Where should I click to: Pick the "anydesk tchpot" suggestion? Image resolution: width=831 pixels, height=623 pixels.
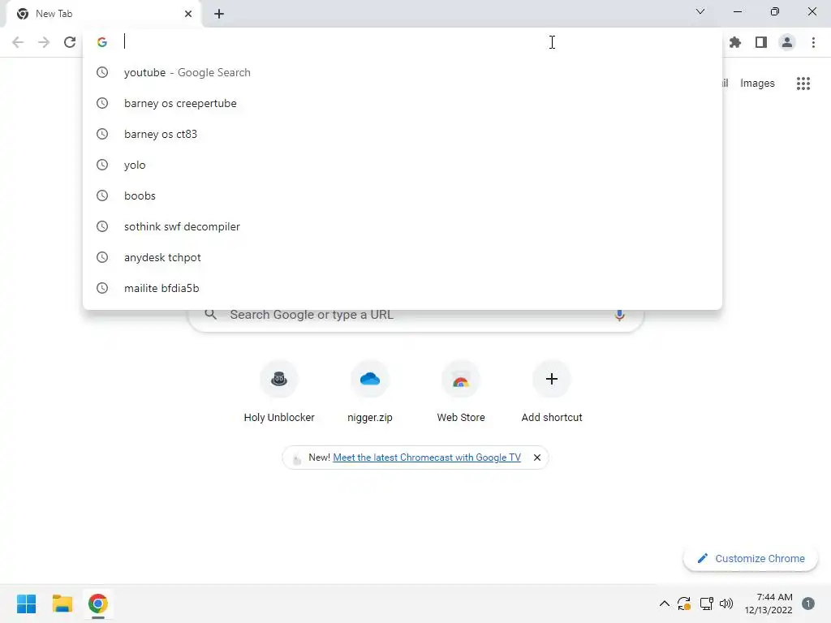(x=403, y=257)
